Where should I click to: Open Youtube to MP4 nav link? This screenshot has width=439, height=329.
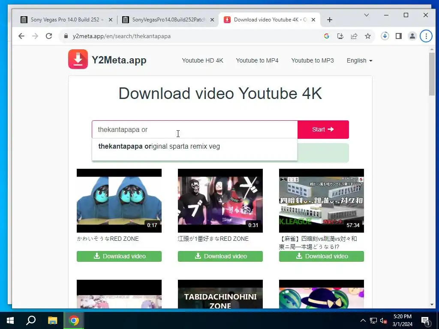coord(257,60)
